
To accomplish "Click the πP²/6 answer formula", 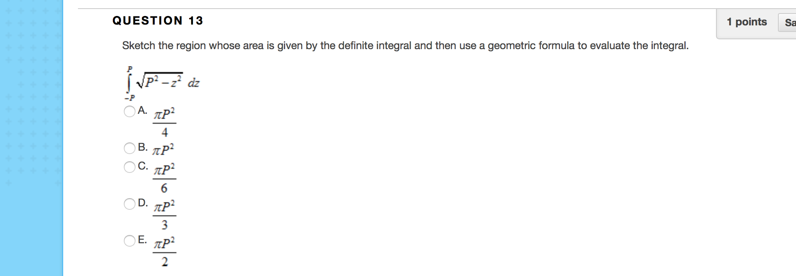I will tap(165, 178).
